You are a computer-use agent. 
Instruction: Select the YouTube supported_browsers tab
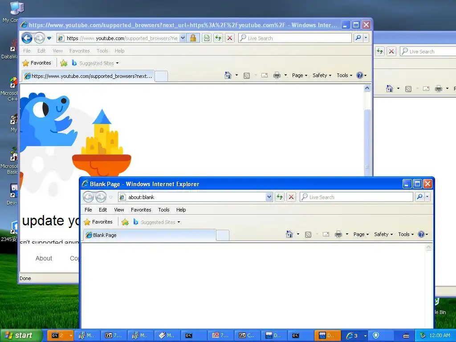88,76
